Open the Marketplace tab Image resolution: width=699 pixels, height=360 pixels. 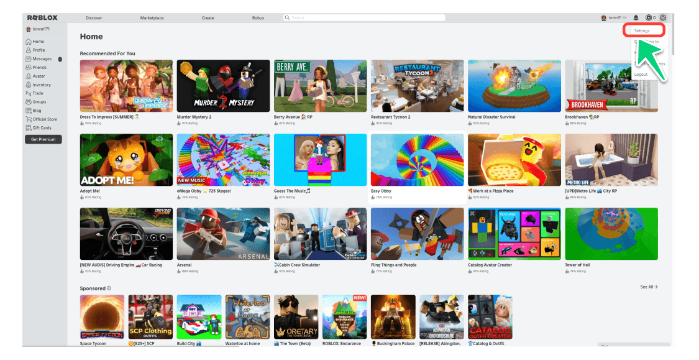click(x=152, y=18)
